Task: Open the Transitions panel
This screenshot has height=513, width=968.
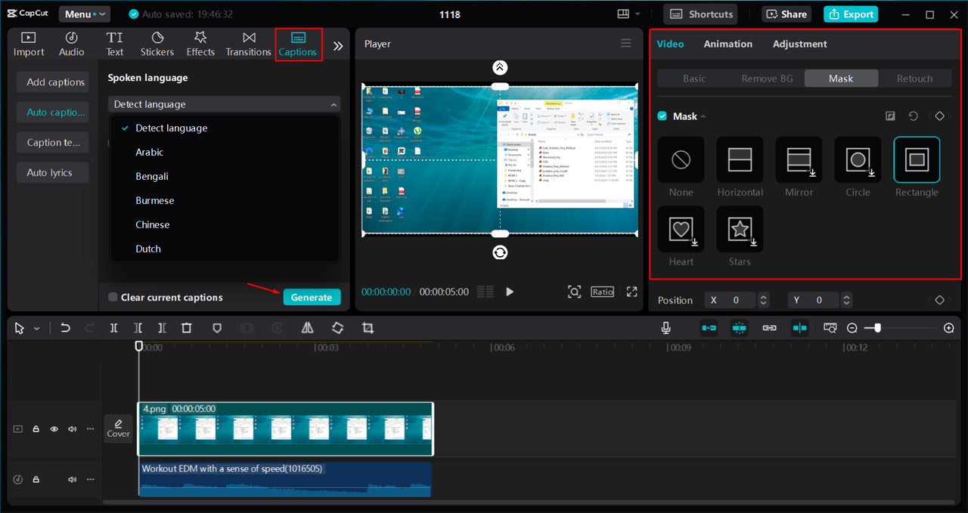Action: coord(249,45)
